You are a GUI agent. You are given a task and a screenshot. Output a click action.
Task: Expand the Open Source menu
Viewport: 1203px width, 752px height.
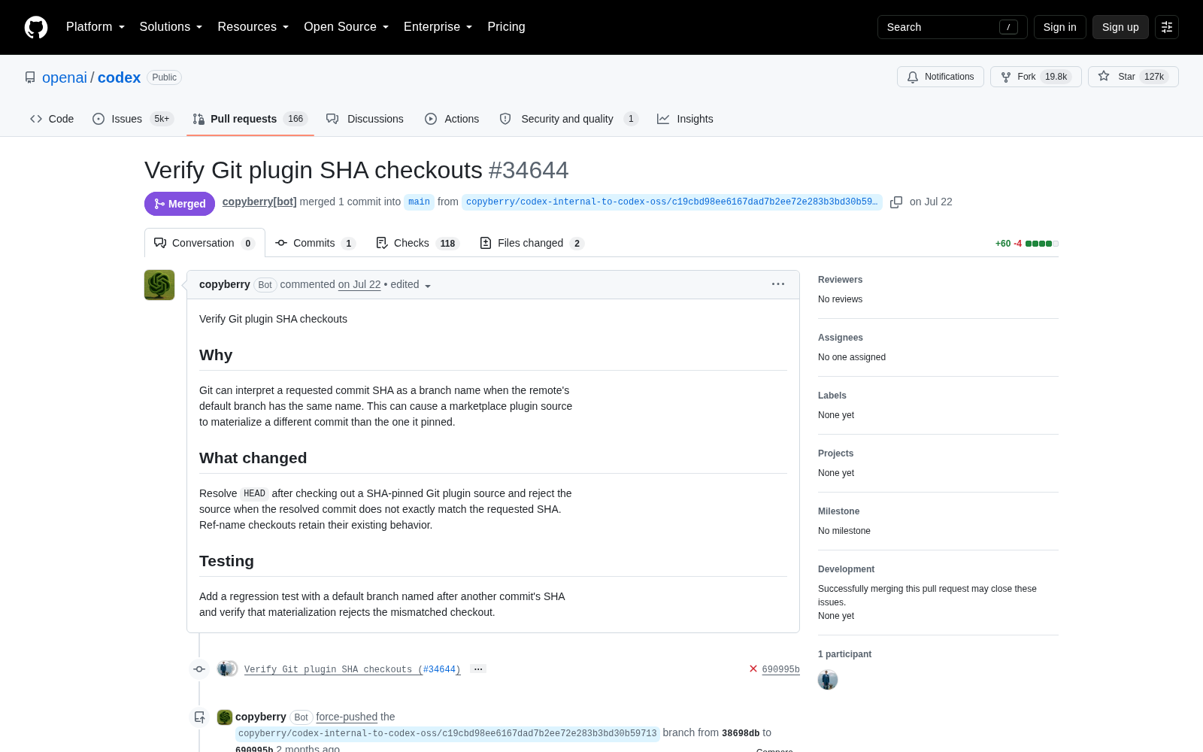coord(347,27)
